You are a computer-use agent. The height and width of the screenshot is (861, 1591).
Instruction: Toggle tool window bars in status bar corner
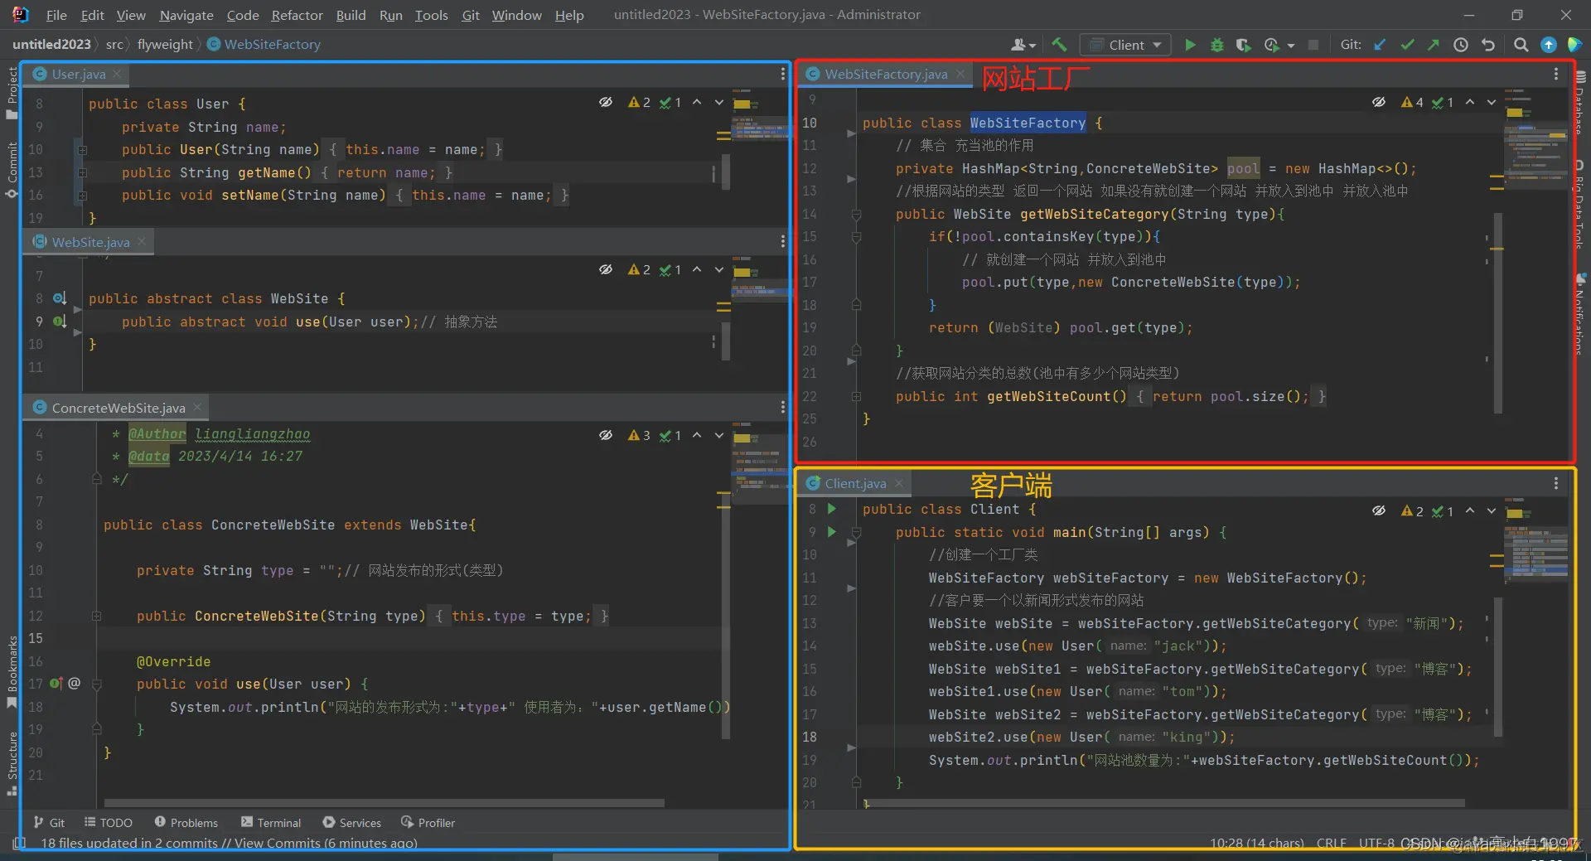click(x=18, y=844)
